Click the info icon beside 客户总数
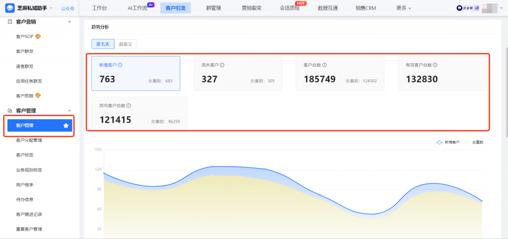This screenshot has width=508, height=239. coord(324,65)
